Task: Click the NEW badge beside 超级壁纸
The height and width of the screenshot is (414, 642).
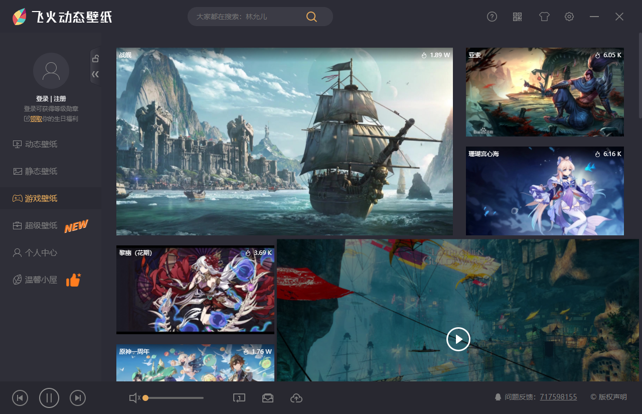Action: click(x=76, y=226)
